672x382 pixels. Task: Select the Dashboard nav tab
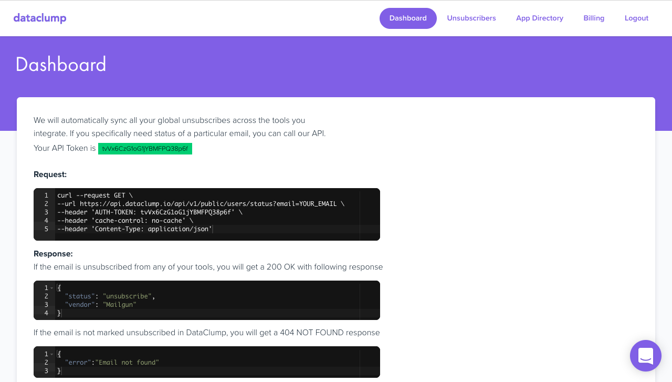[408, 18]
